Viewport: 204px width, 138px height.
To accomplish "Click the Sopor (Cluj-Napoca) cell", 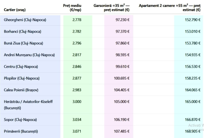I will tap(20, 120).
